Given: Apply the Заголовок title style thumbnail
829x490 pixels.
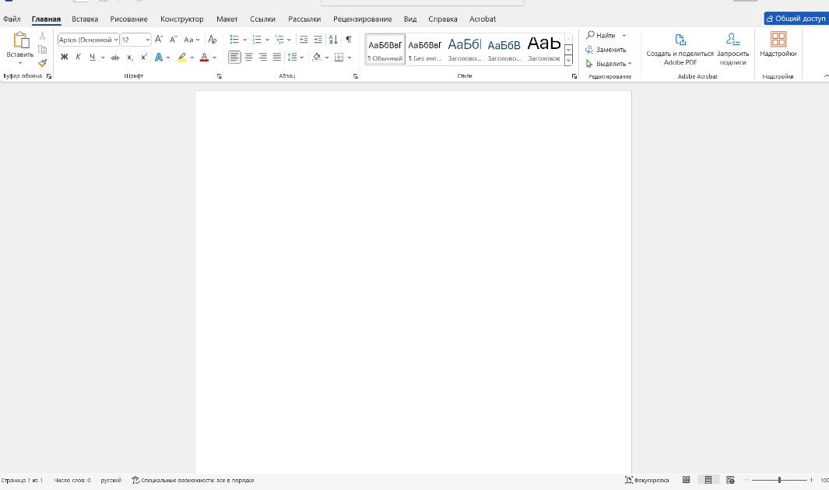Looking at the screenshot, I should pyautogui.click(x=543, y=48).
